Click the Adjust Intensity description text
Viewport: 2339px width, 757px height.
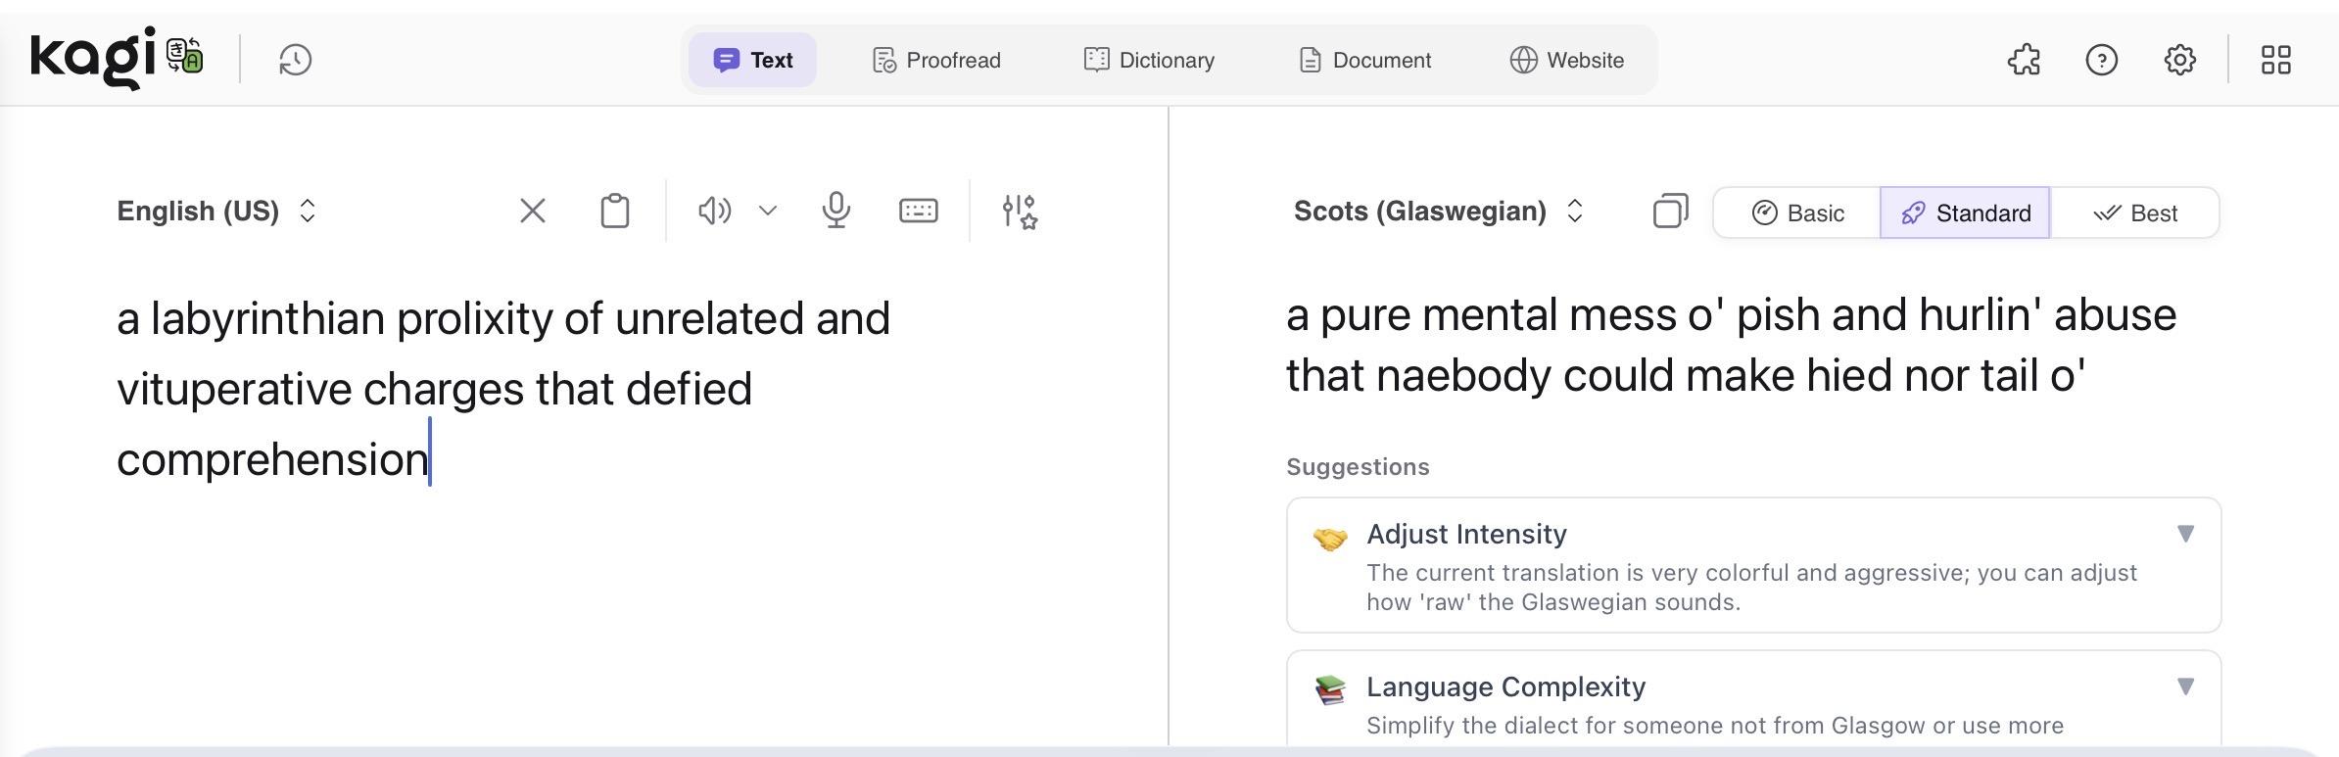(1751, 588)
